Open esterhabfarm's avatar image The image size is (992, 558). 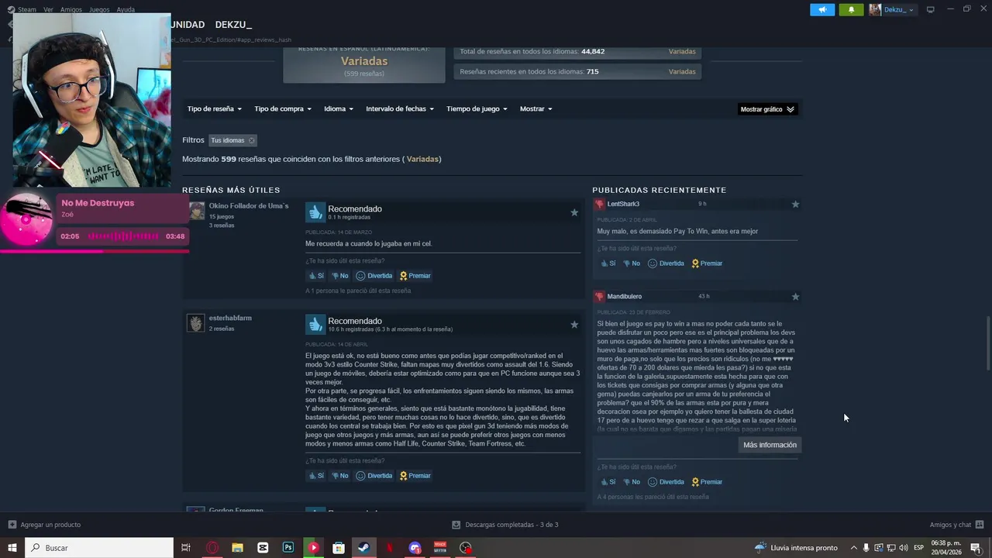pyautogui.click(x=196, y=323)
